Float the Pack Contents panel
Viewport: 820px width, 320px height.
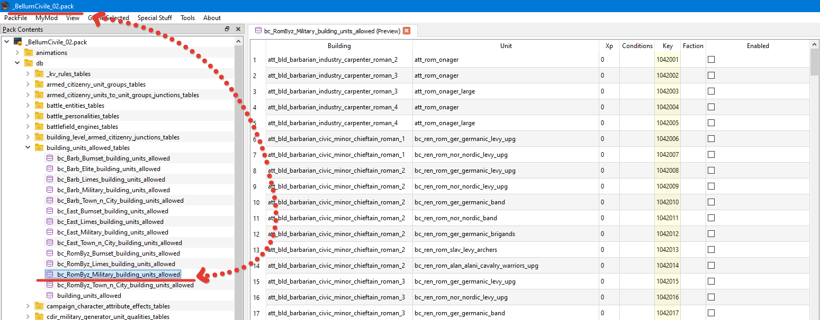coord(227,29)
